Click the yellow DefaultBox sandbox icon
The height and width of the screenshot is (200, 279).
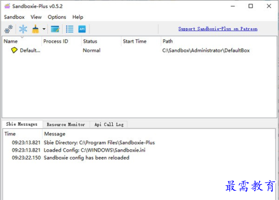pyautogui.click(x=14, y=50)
